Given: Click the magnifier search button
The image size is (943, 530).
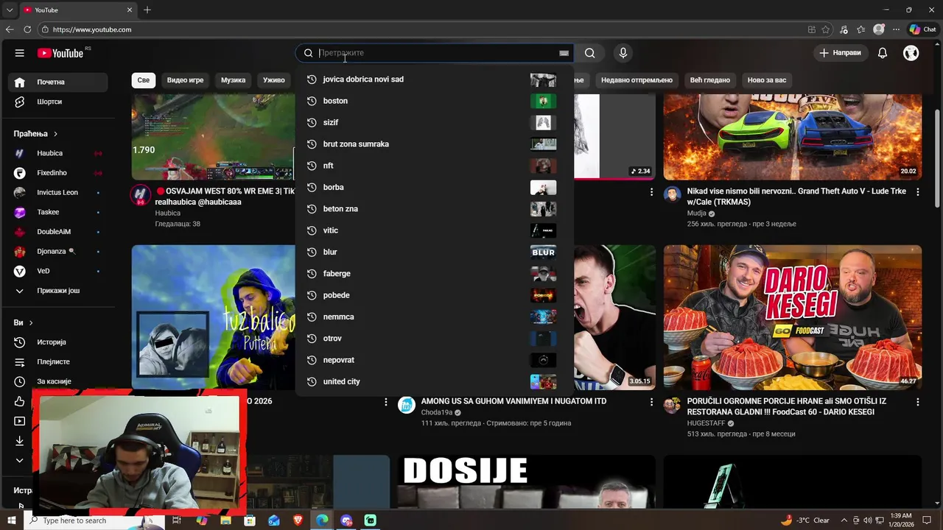Looking at the screenshot, I should point(590,53).
